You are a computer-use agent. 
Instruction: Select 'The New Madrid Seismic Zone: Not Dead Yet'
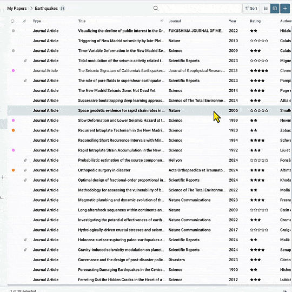click(117, 90)
